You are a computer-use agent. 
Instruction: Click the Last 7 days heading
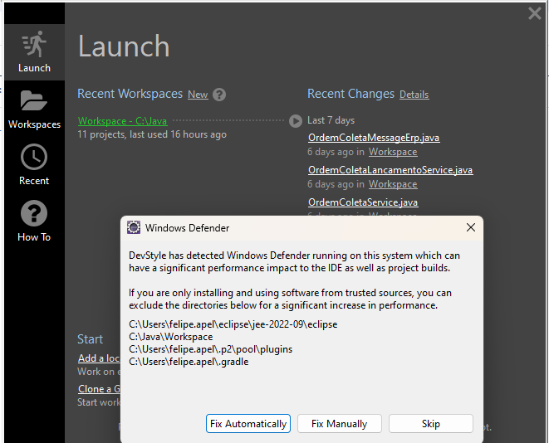point(331,120)
